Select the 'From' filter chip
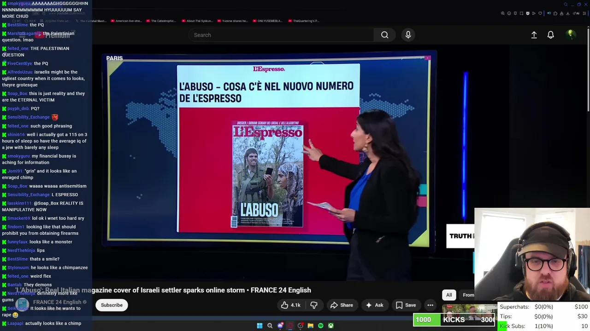This screenshot has width=590, height=331. 467,295
